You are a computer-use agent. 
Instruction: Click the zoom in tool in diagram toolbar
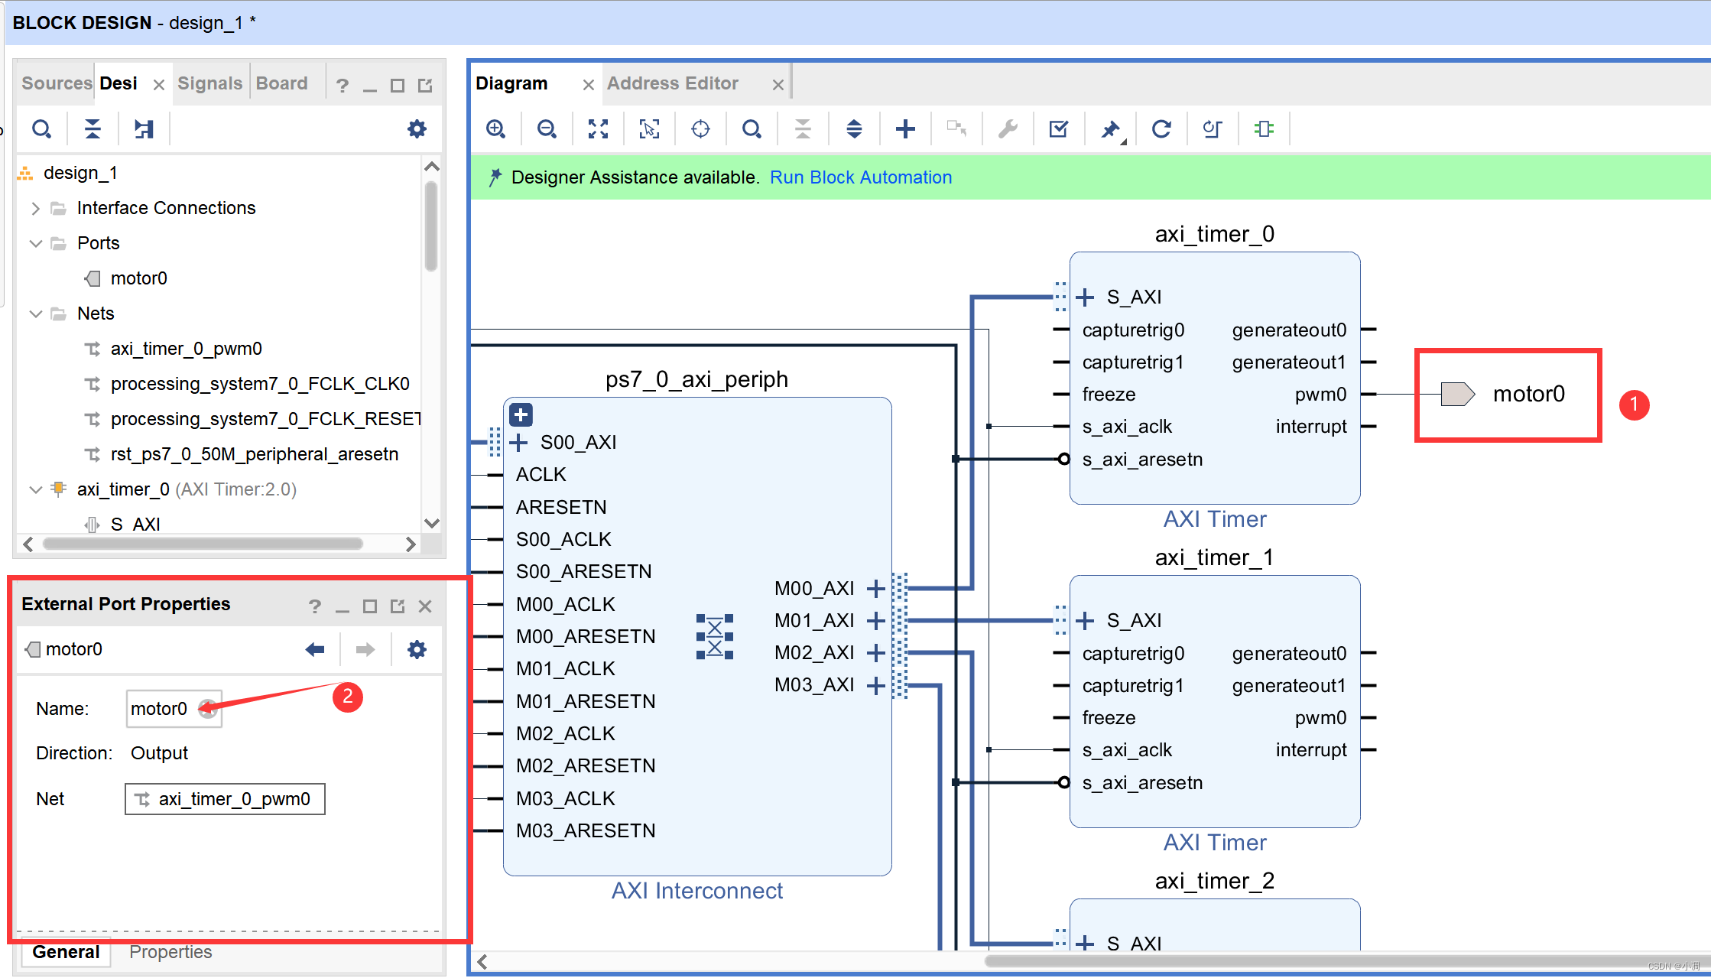coord(496,129)
